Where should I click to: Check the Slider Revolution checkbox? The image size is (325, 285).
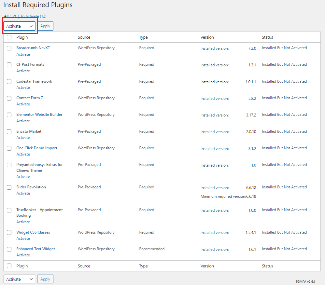tap(9, 187)
